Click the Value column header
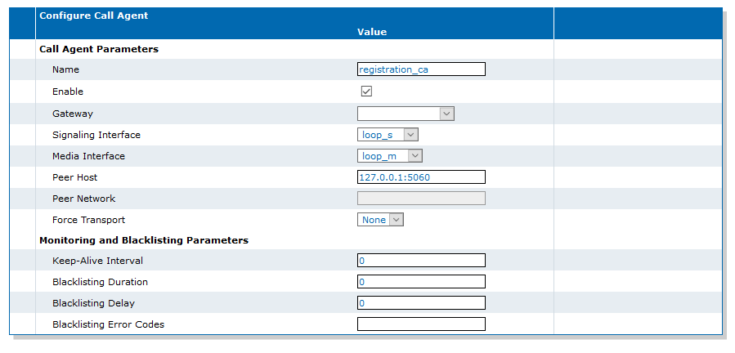 click(x=372, y=32)
